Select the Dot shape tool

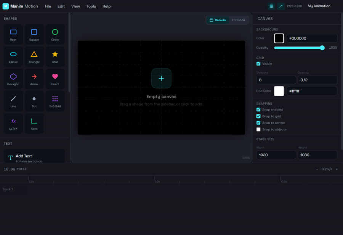point(34,101)
